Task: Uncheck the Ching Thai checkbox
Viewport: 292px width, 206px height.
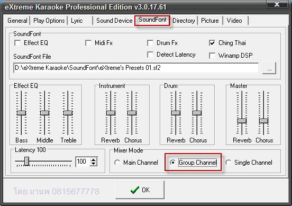Action: coord(212,43)
